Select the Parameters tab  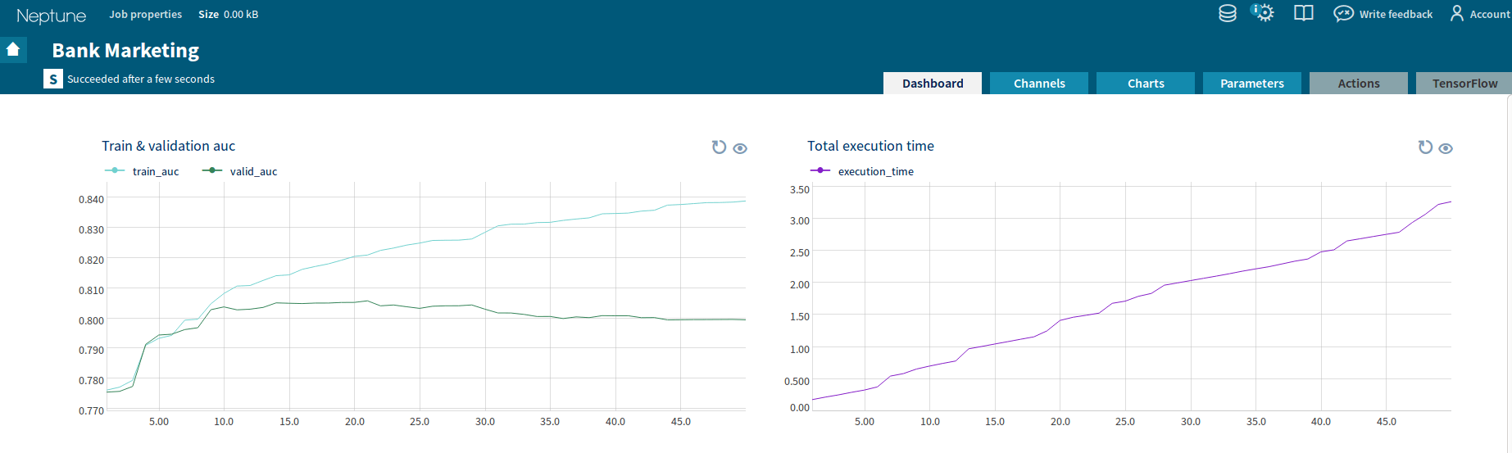pos(1251,84)
